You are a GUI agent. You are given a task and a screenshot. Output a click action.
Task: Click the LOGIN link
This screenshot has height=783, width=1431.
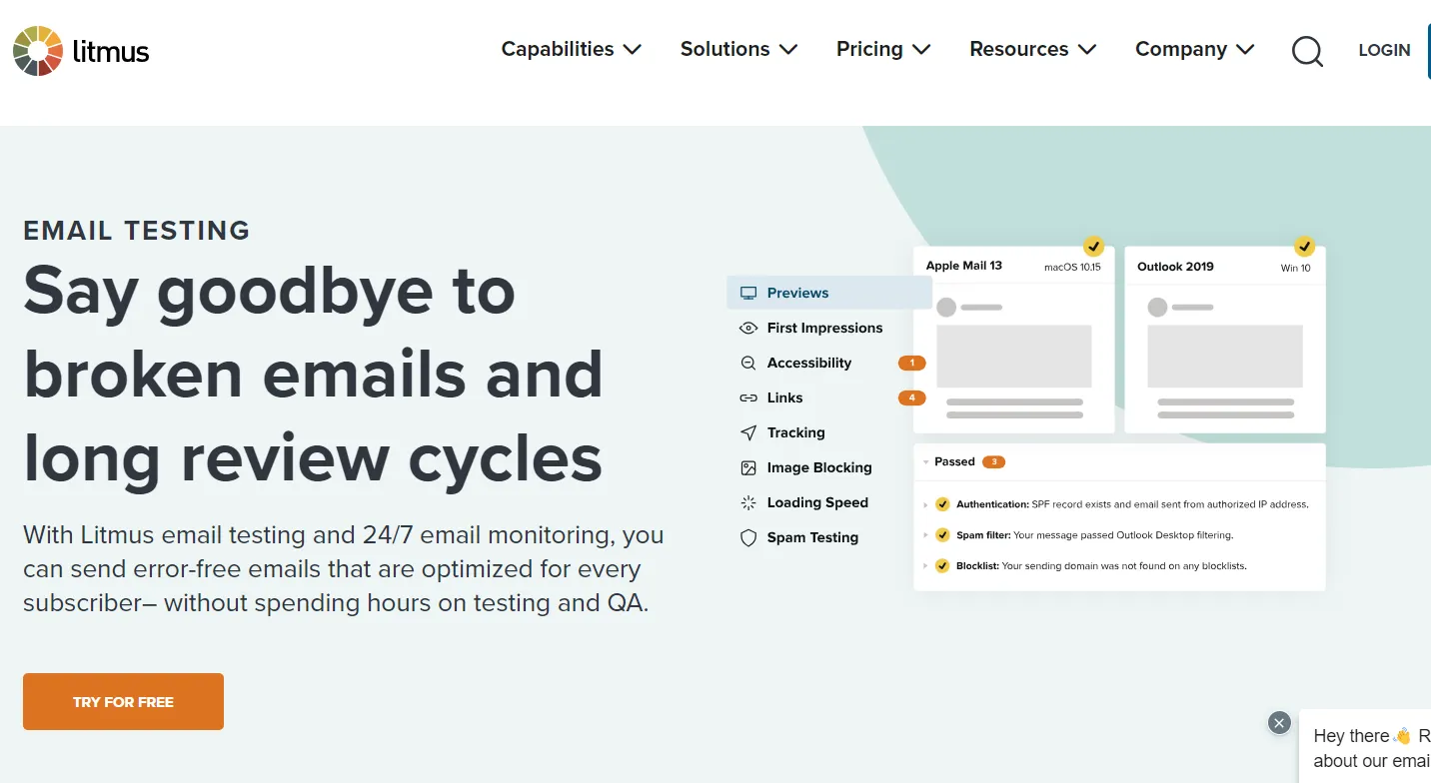pos(1384,50)
